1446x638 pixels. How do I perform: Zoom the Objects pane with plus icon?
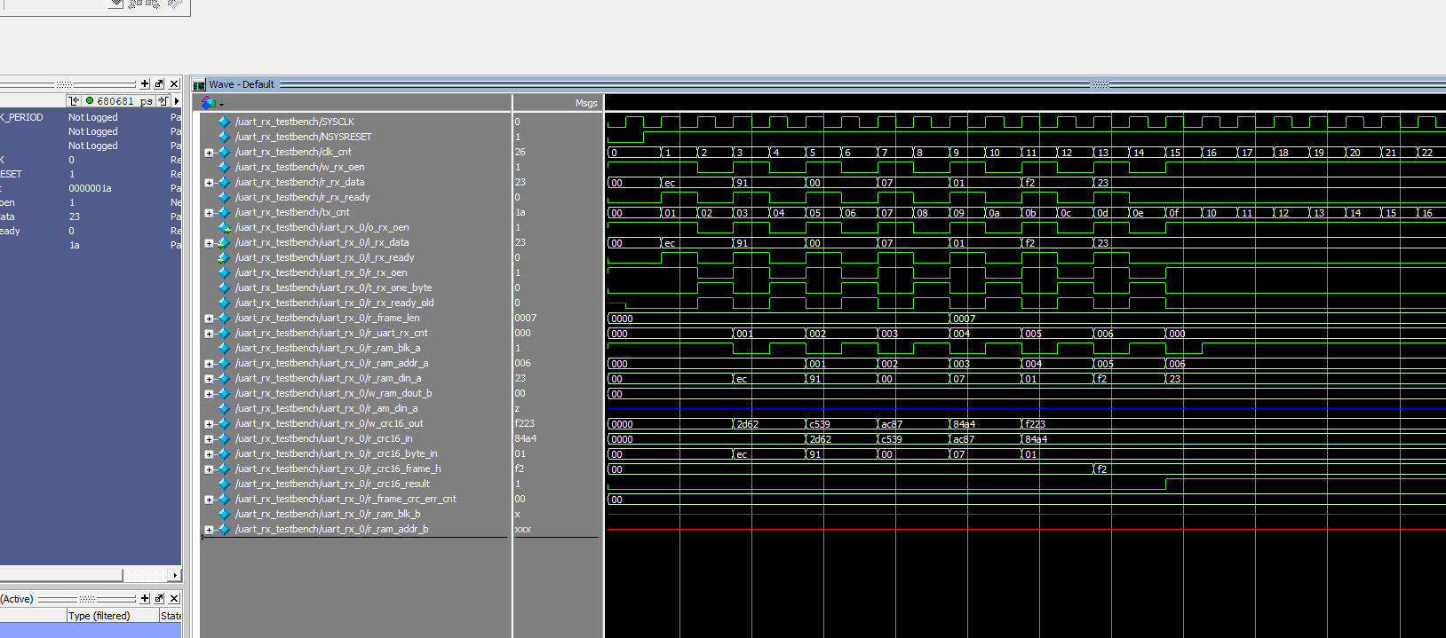coord(145,83)
